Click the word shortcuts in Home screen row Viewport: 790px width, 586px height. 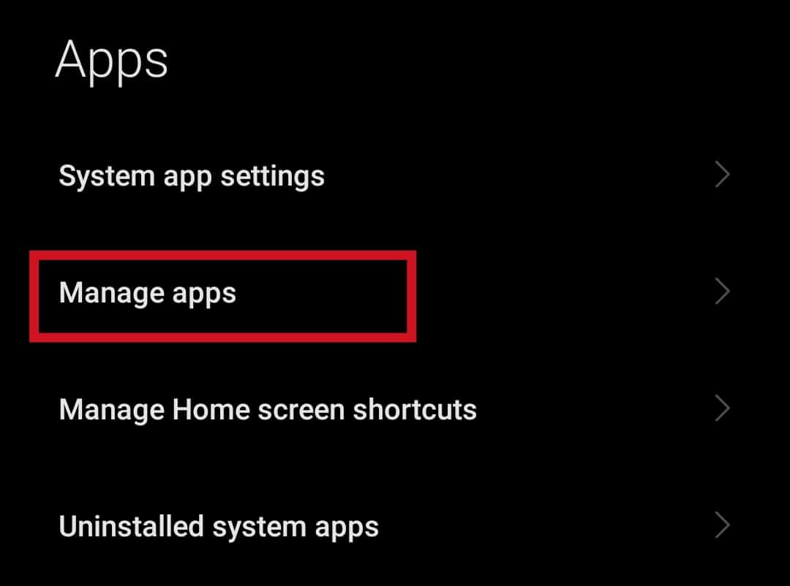click(415, 409)
